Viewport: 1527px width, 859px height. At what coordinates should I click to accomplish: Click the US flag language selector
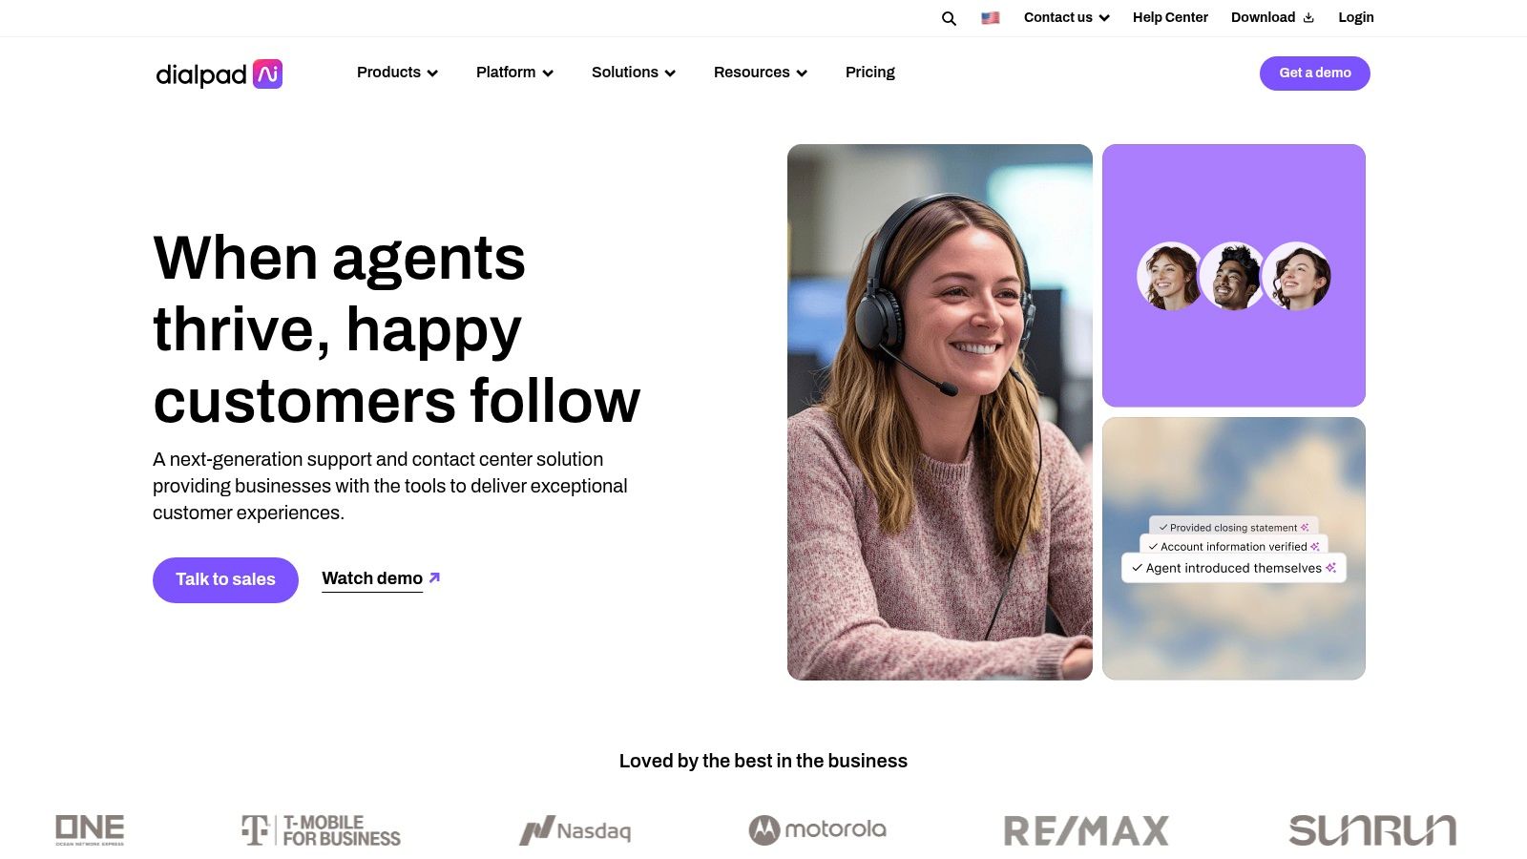click(x=991, y=17)
